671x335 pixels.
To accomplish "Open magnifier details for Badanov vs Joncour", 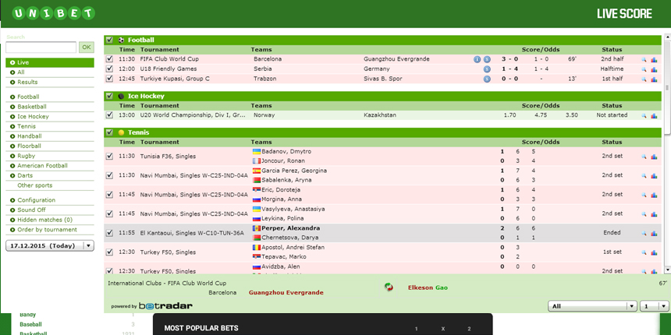I will pyautogui.click(x=644, y=157).
